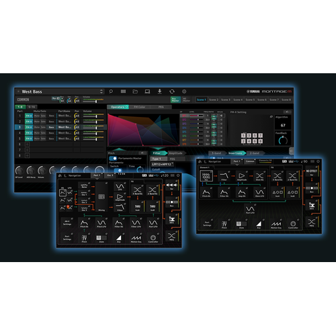Switch to the FM Color tab

(139, 107)
